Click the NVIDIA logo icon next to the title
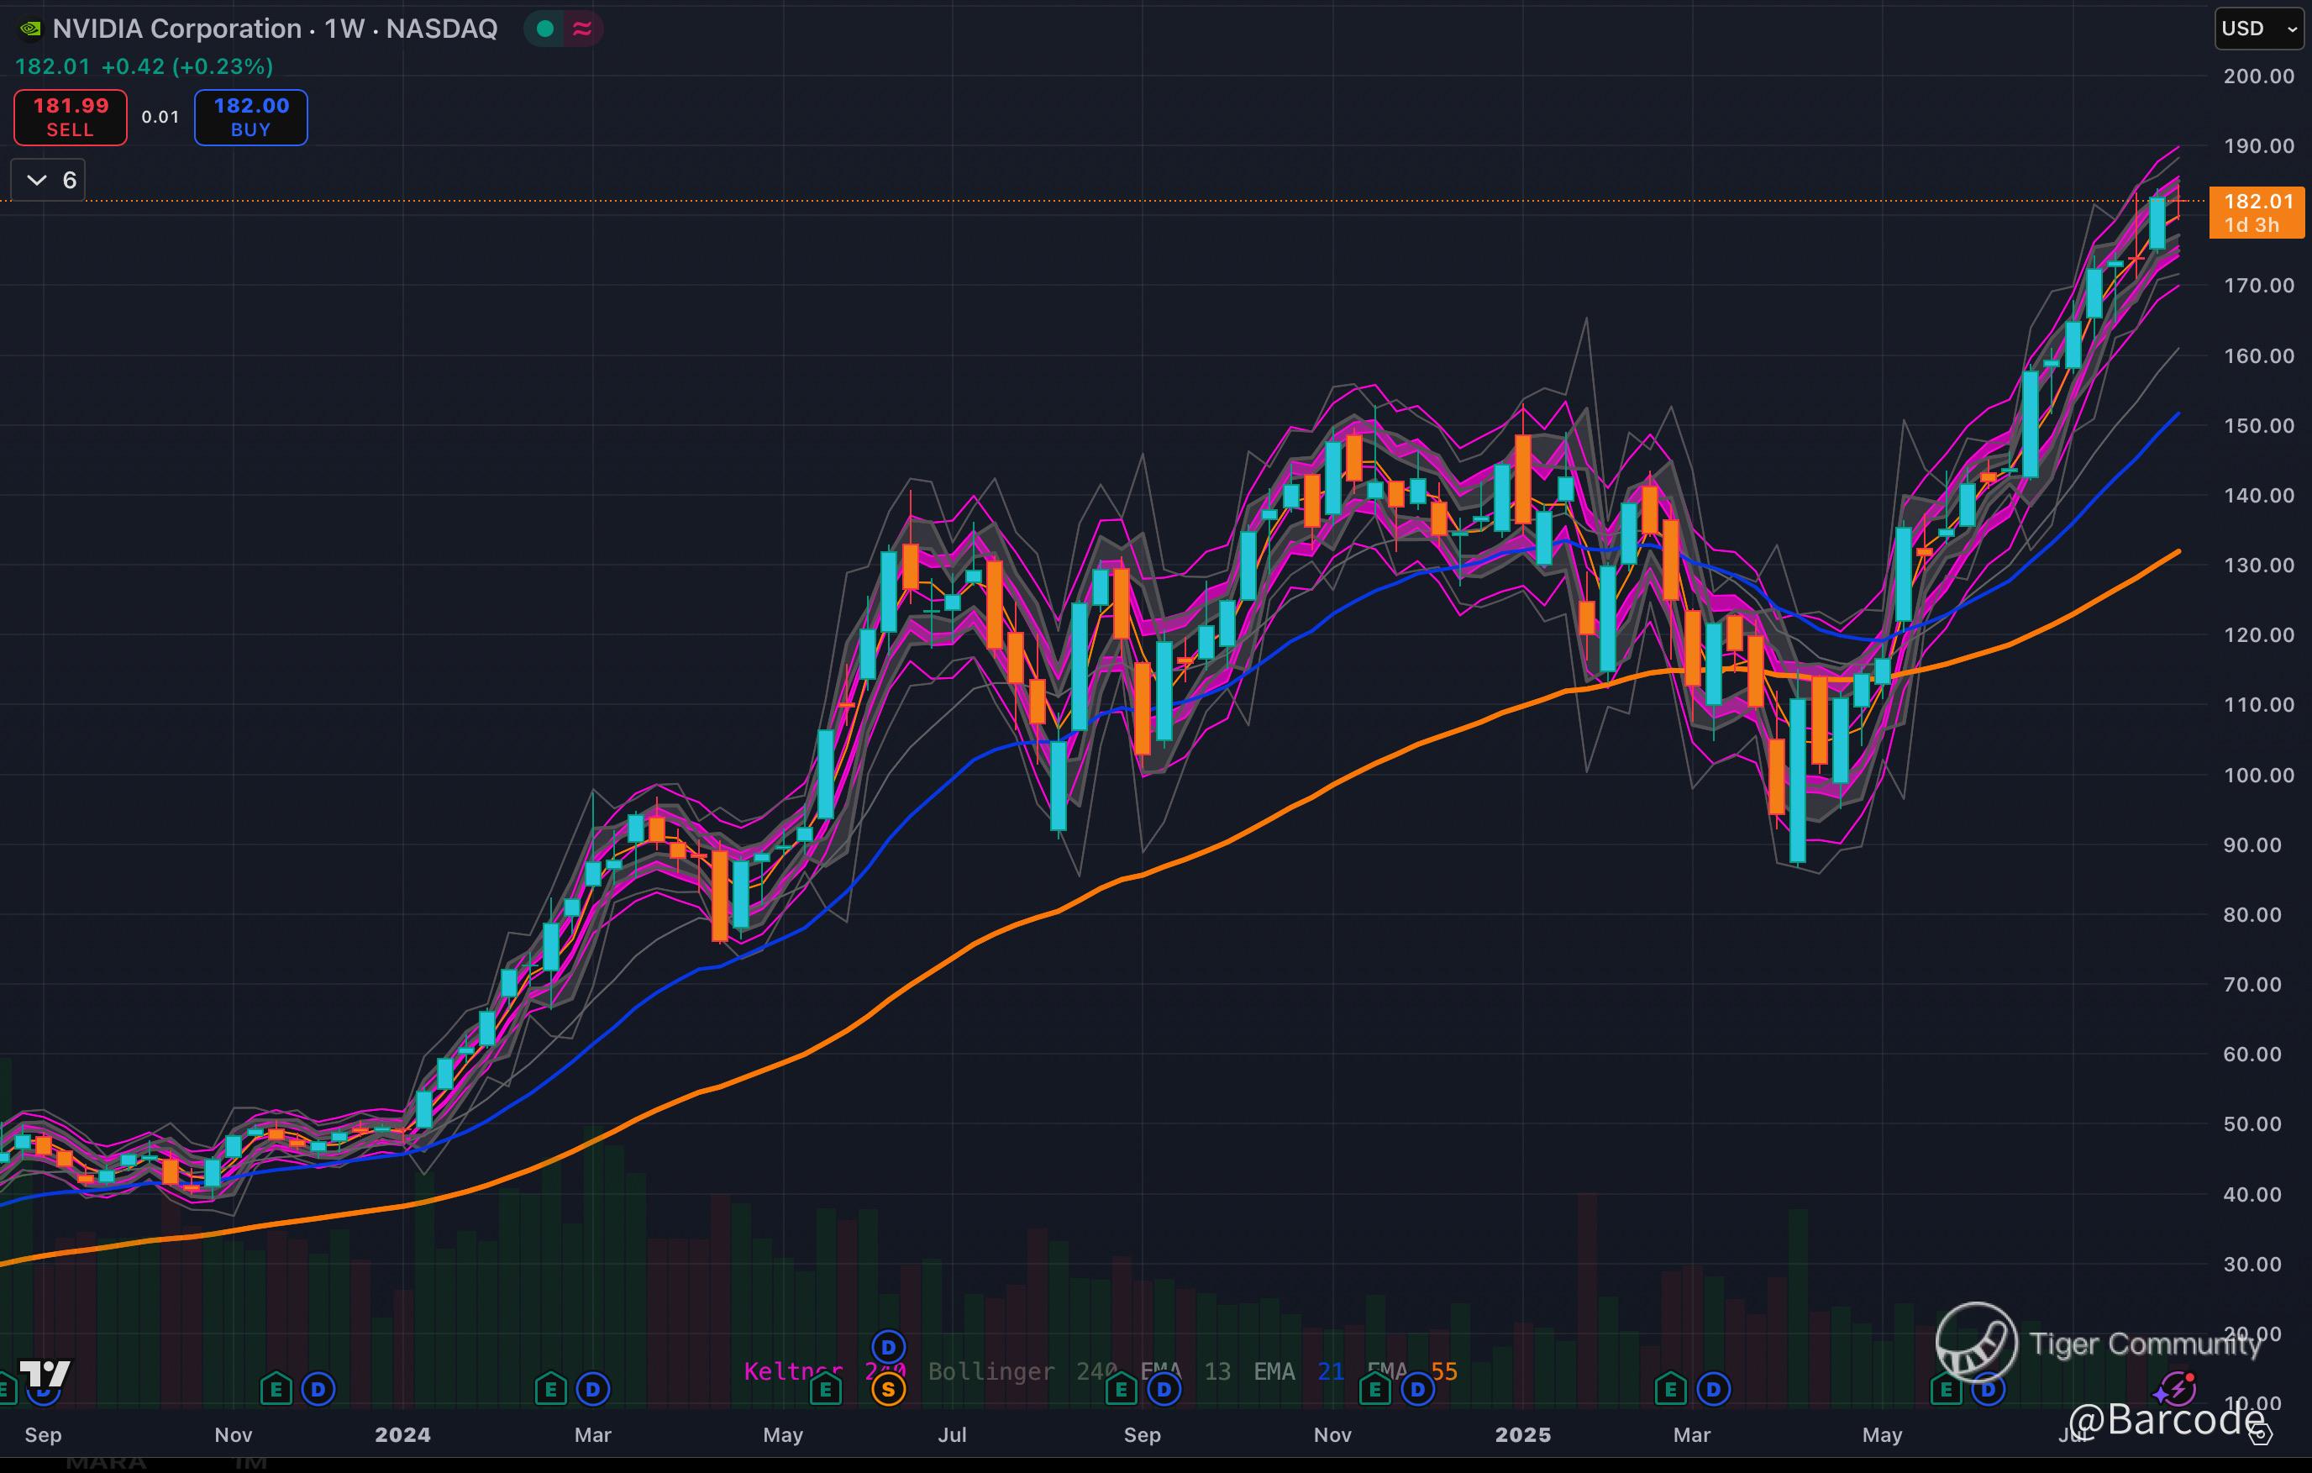This screenshot has width=2312, height=1473. tap(31, 29)
